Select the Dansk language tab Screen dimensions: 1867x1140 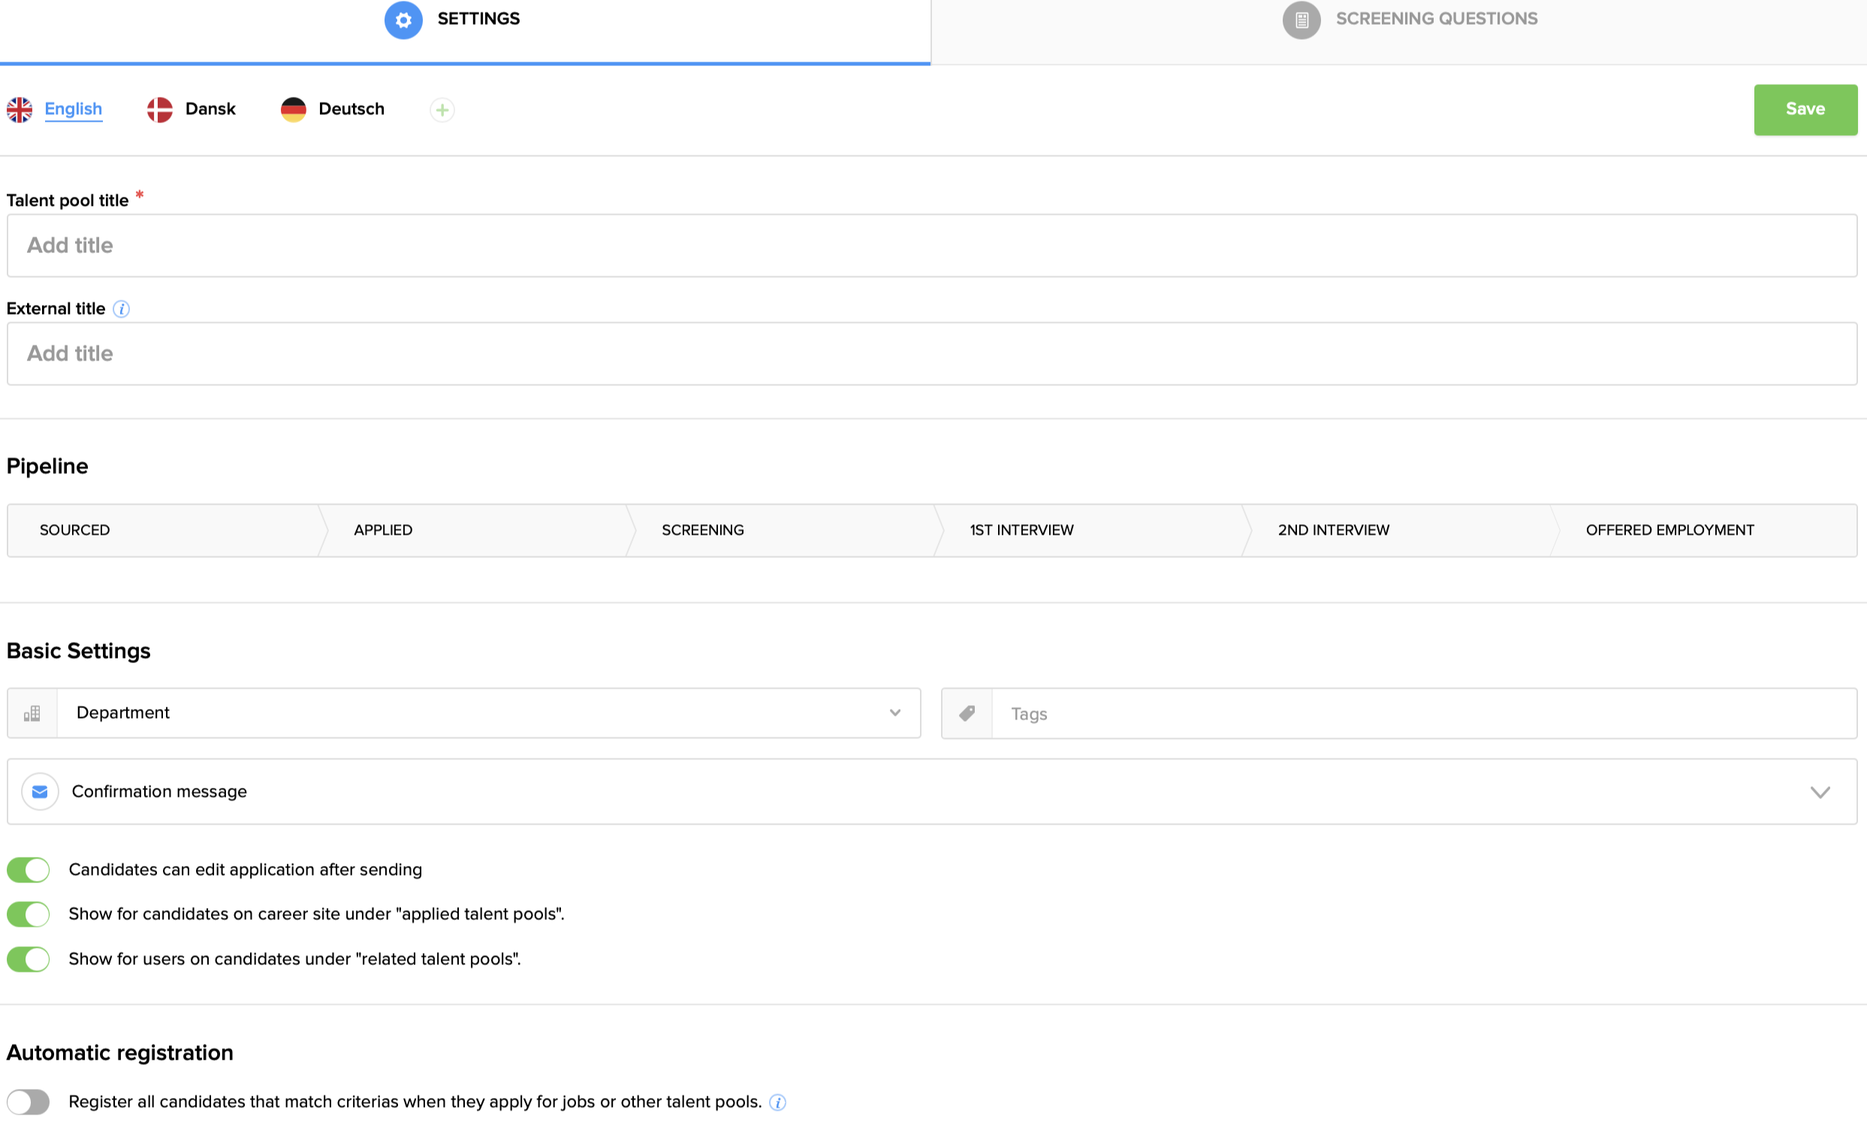click(x=210, y=109)
